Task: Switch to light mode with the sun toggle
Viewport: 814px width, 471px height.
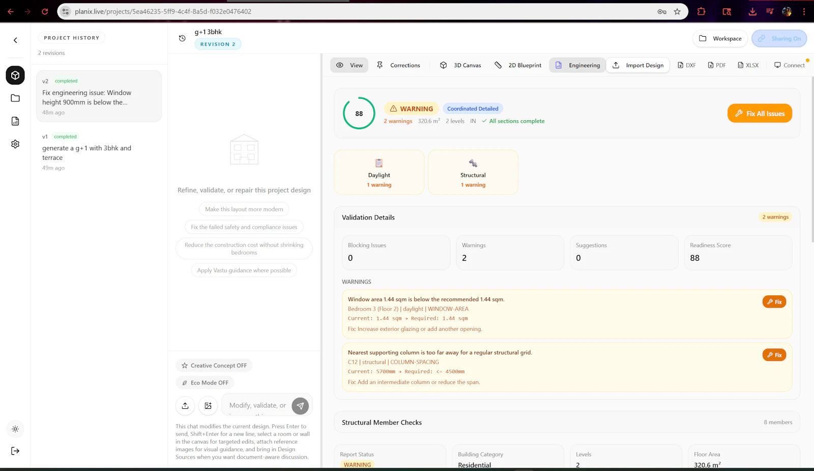Action: [x=15, y=429]
